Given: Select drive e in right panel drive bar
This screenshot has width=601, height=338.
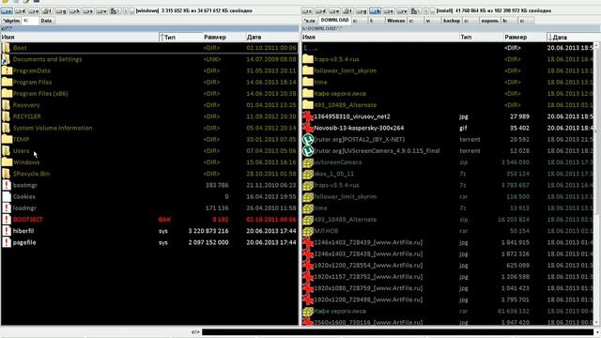Looking at the screenshot, I should tap(334, 11).
